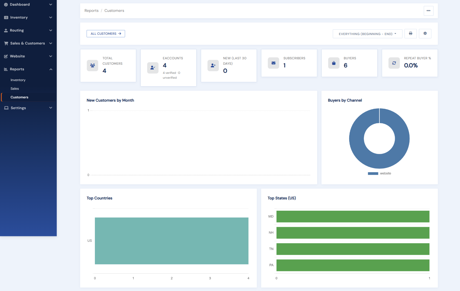Image resolution: width=460 pixels, height=291 pixels.
Task: Click the Repeat Buyer 0.0% value
Action: (x=411, y=65)
